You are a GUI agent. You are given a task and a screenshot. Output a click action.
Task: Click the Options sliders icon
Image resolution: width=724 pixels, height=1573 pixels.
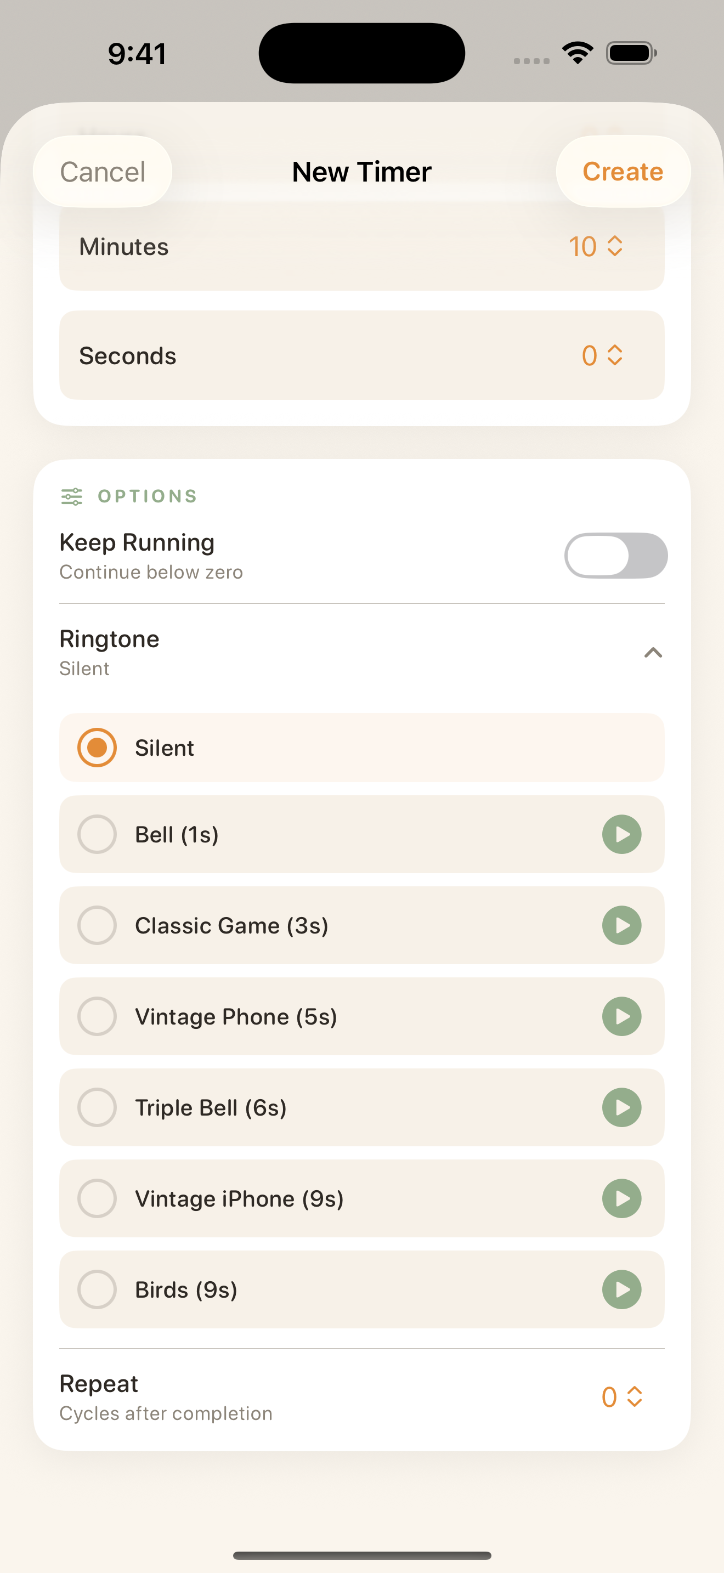click(x=72, y=496)
